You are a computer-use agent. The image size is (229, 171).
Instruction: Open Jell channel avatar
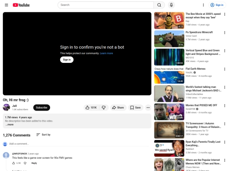pyautogui.click(x=6, y=108)
